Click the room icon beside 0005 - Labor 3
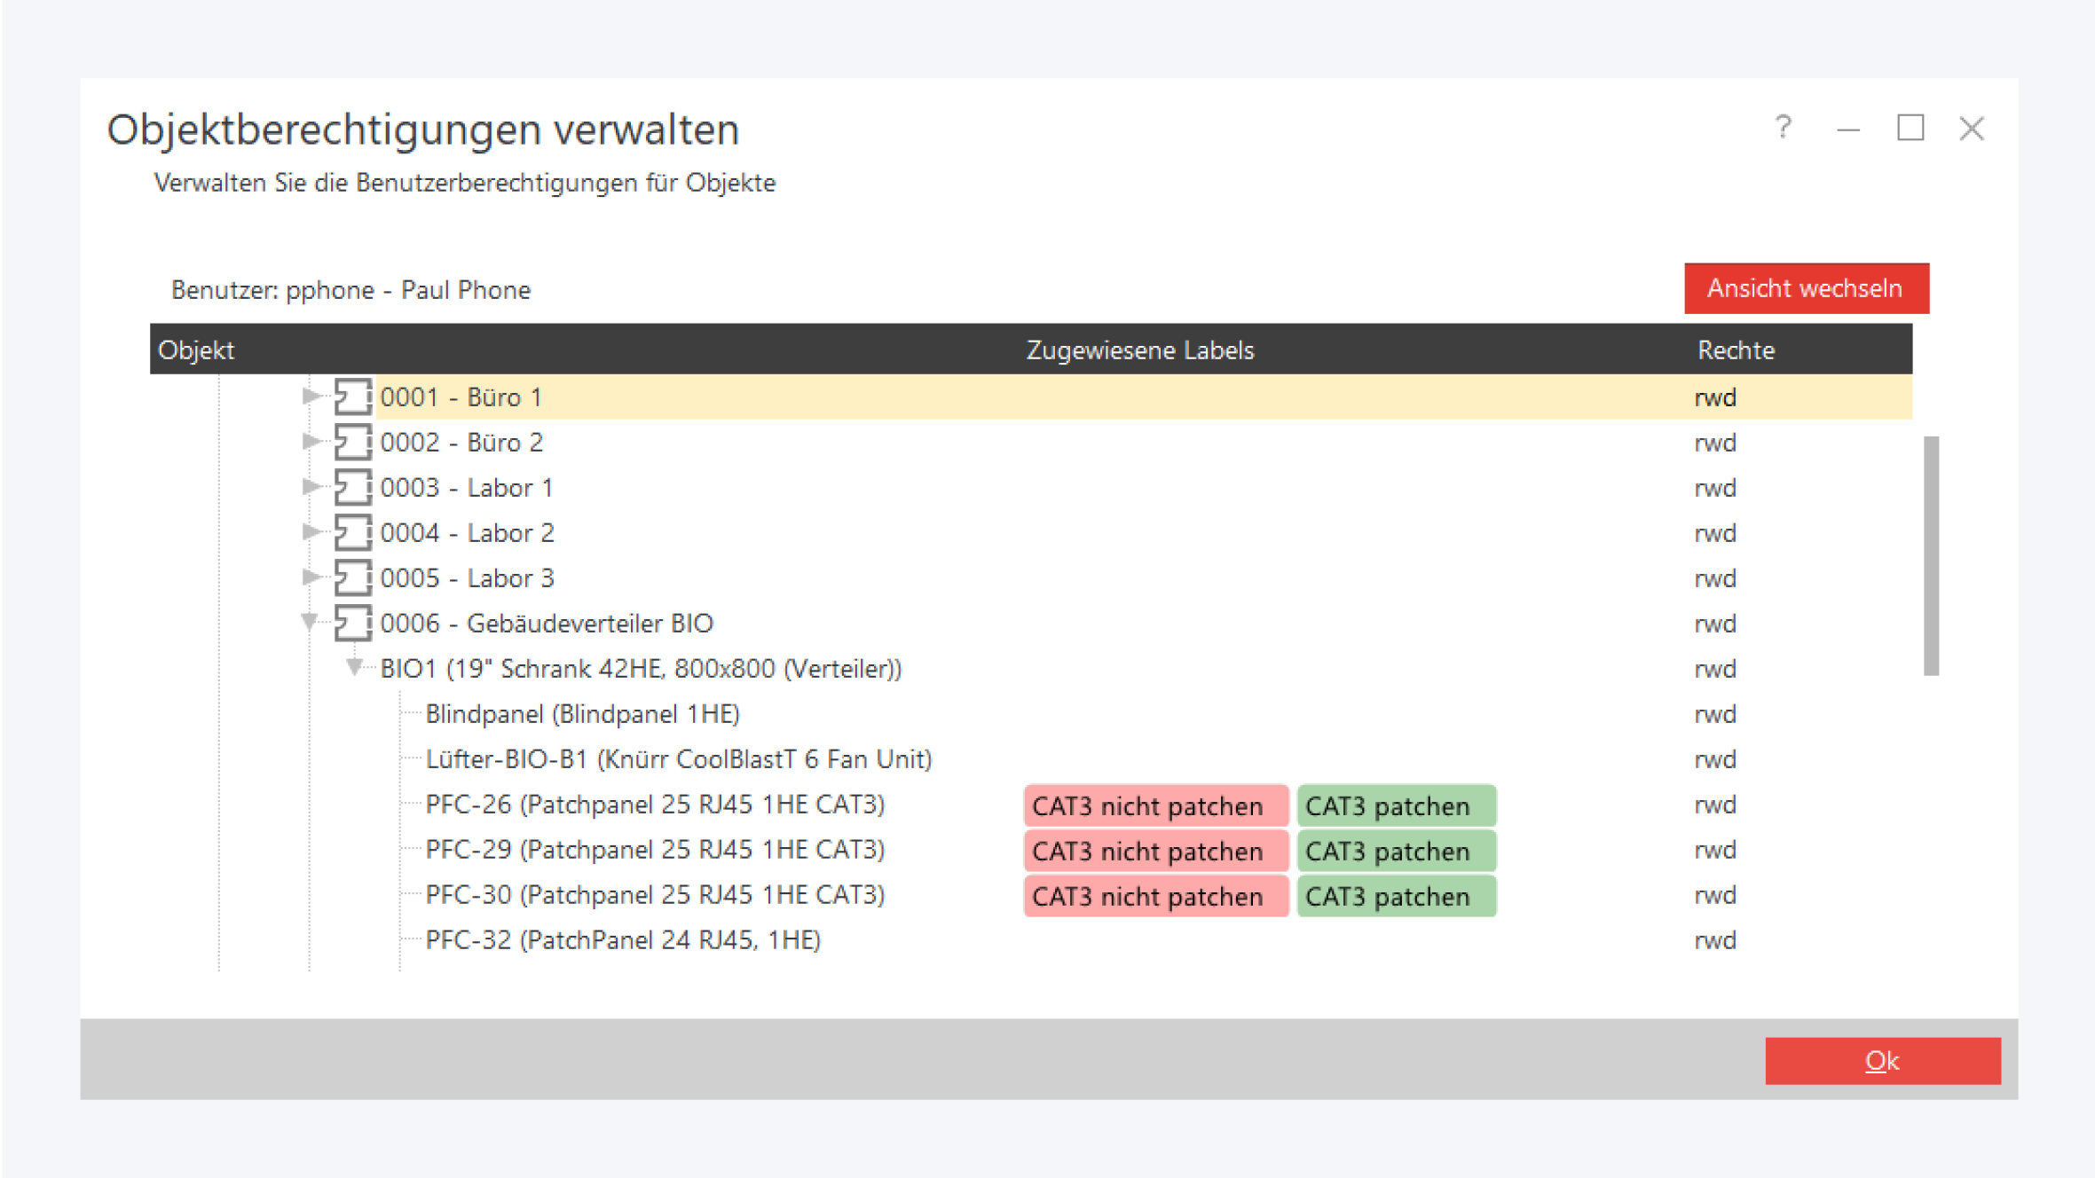 point(352,577)
